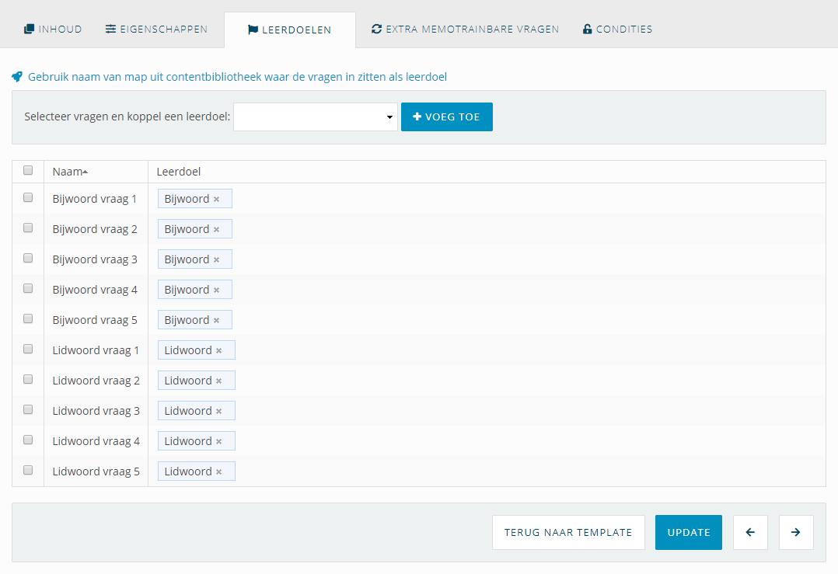
Task: Go to next step with right arrow
Action: click(796, 532)
